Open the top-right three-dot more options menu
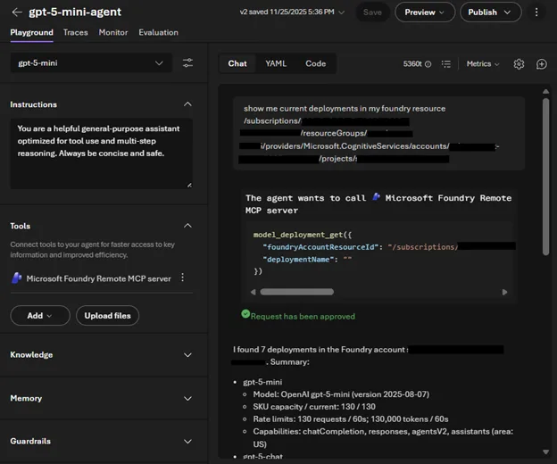This screenshot has width=557, height=464. point(536,12)
